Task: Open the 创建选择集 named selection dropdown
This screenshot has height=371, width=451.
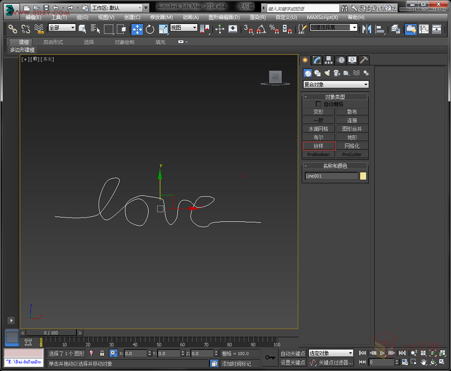Action: click(334, 28)
